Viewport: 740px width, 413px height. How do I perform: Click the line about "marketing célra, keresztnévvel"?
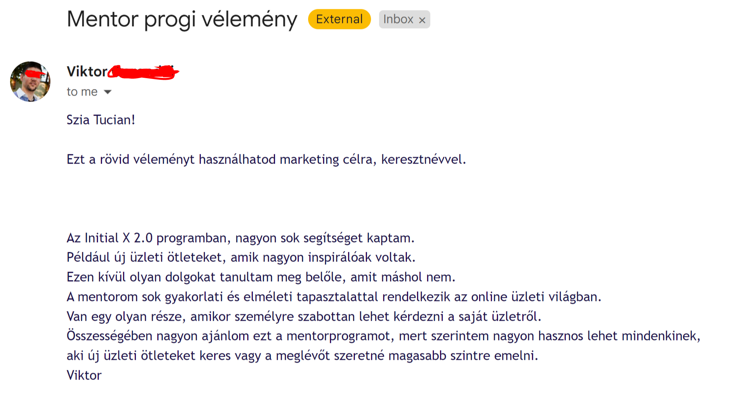click(266, 160)
